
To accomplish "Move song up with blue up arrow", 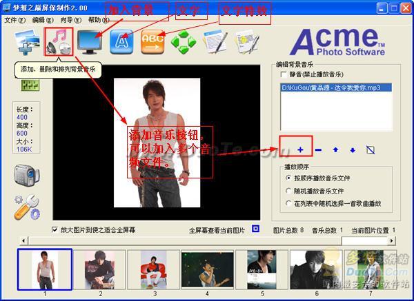I will tap(335, 150).
